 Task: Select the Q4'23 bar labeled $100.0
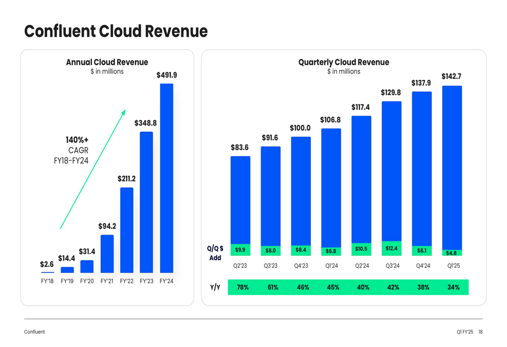[x=301, y=190]
